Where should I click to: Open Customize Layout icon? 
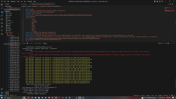click(x=162, y=1)
